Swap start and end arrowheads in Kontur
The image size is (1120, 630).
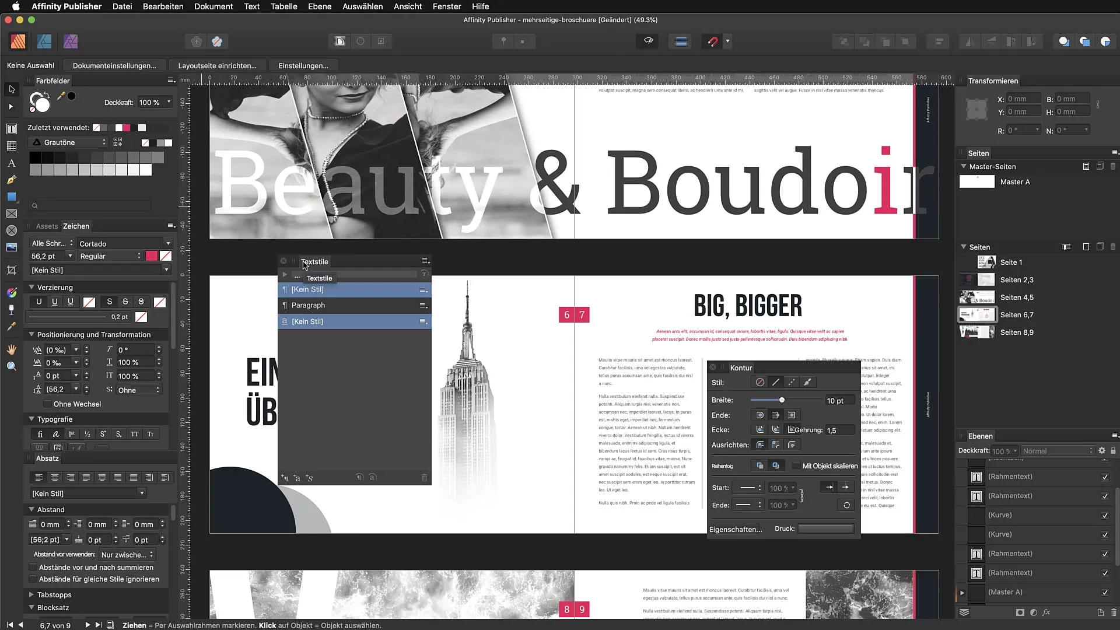point(846,505)
